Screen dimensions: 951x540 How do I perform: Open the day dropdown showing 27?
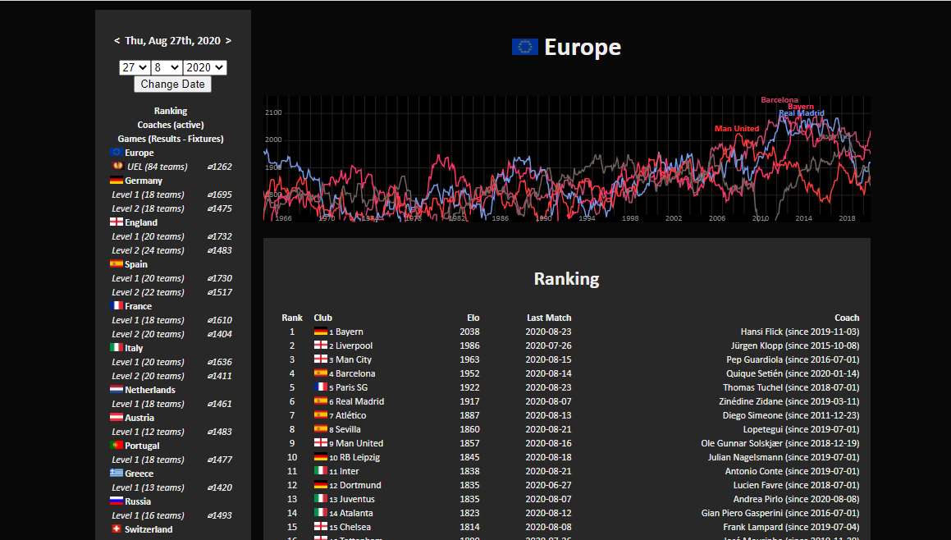click(x=135, y=68)
